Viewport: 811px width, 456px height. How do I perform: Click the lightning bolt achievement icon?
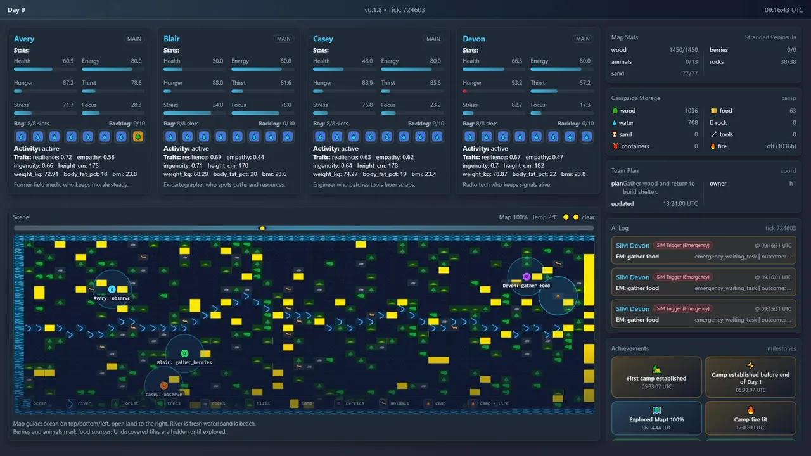pyautogui.click(x=751, y=365)
